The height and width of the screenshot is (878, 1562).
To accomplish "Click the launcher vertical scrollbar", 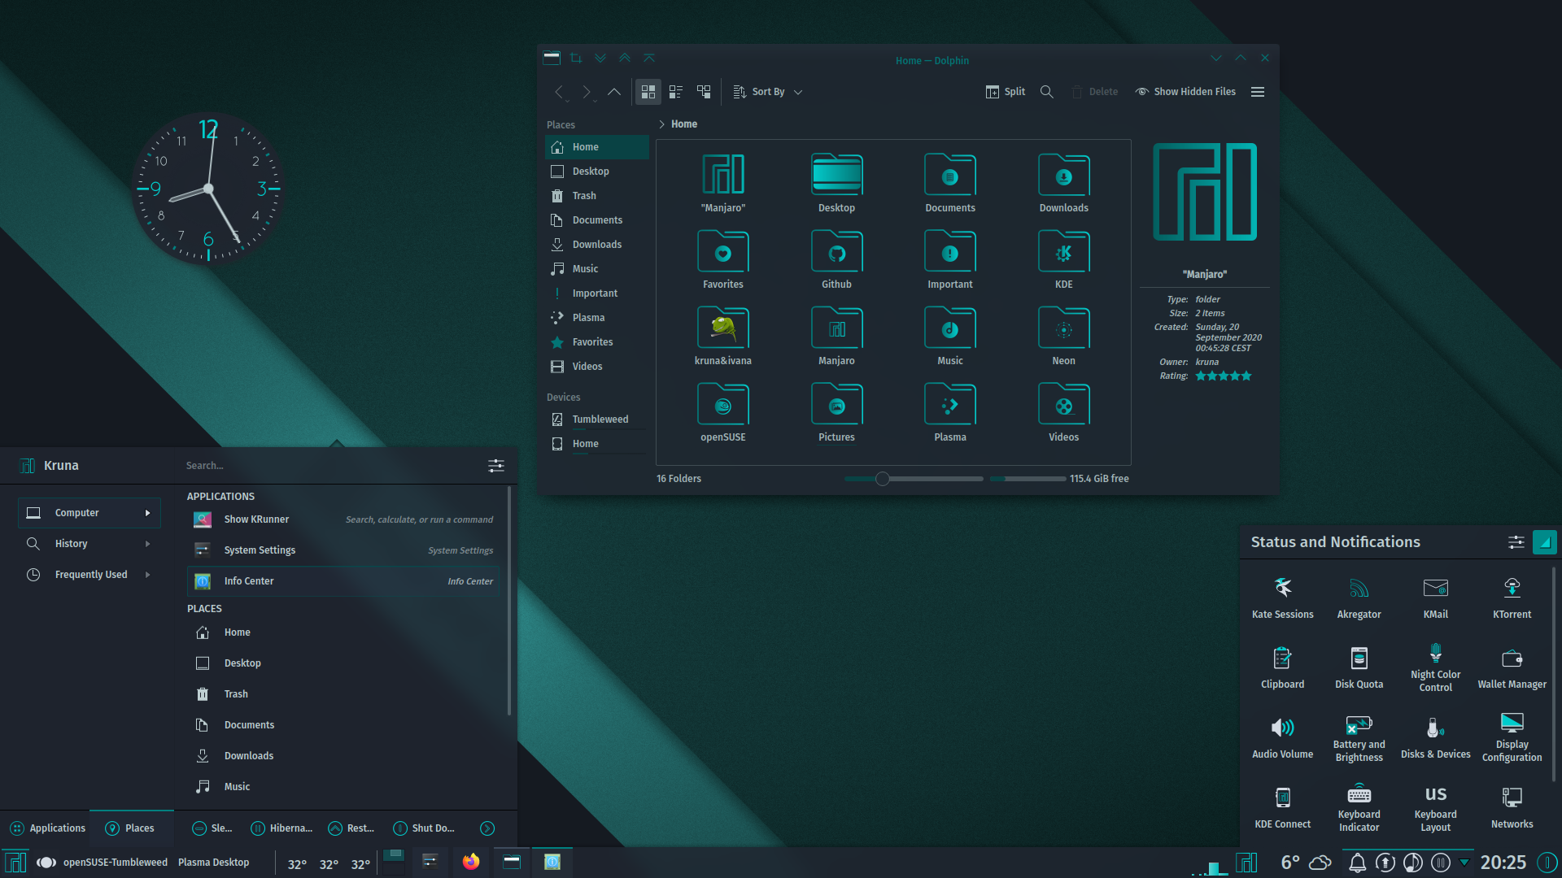I will [x=509, y=602].
